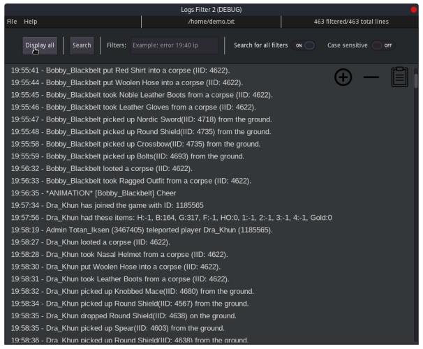Click the Search button
423x349 pixels.
click(x=82, y=45)
